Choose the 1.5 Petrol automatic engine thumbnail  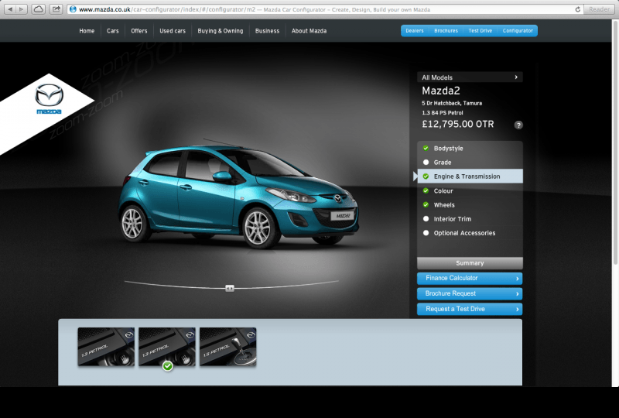(227, 347)
